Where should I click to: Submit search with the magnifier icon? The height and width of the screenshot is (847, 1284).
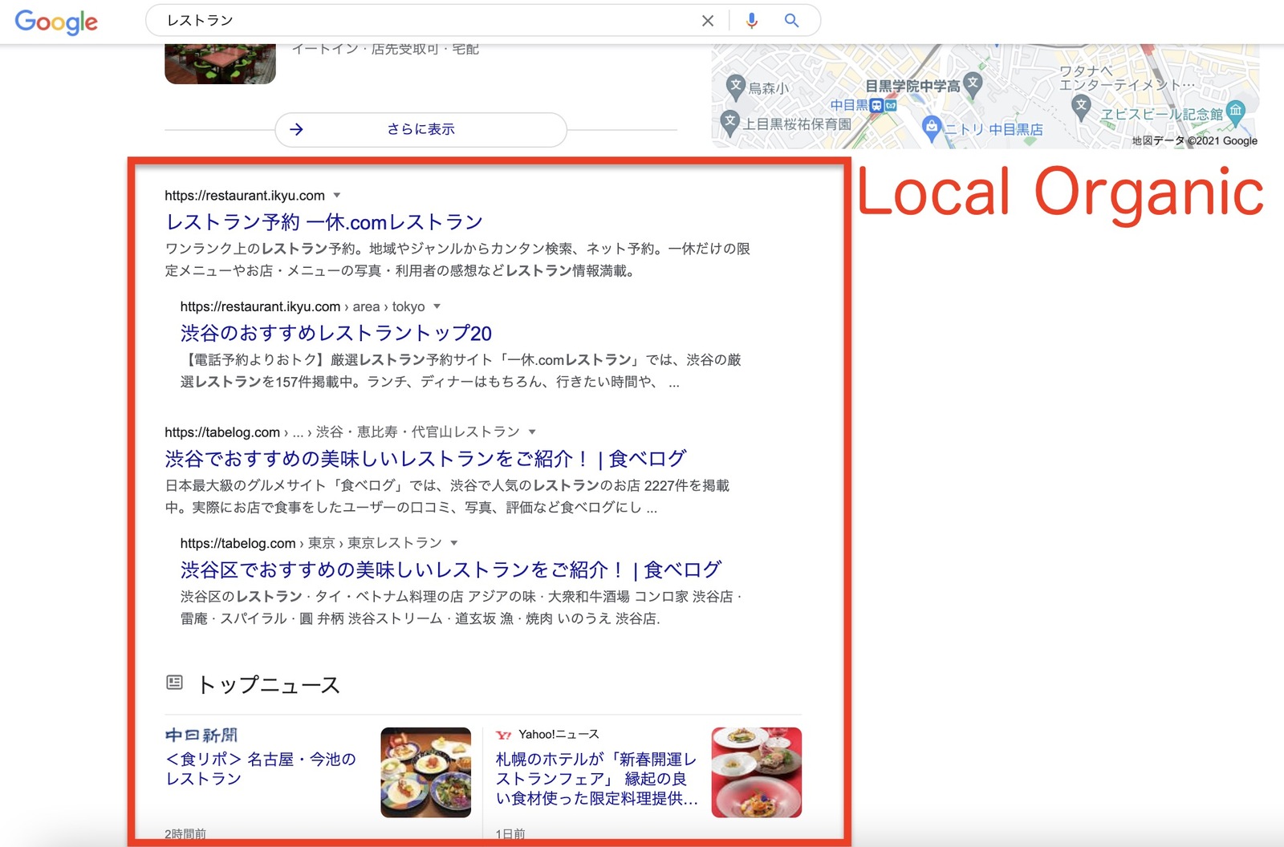pos(791,21)
